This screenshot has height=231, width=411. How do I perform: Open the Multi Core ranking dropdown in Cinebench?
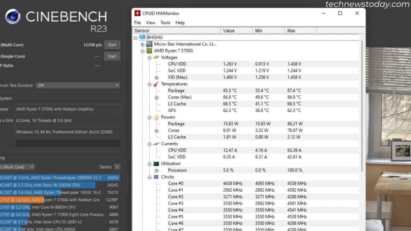pyautogui.click(x=17, y=167)
